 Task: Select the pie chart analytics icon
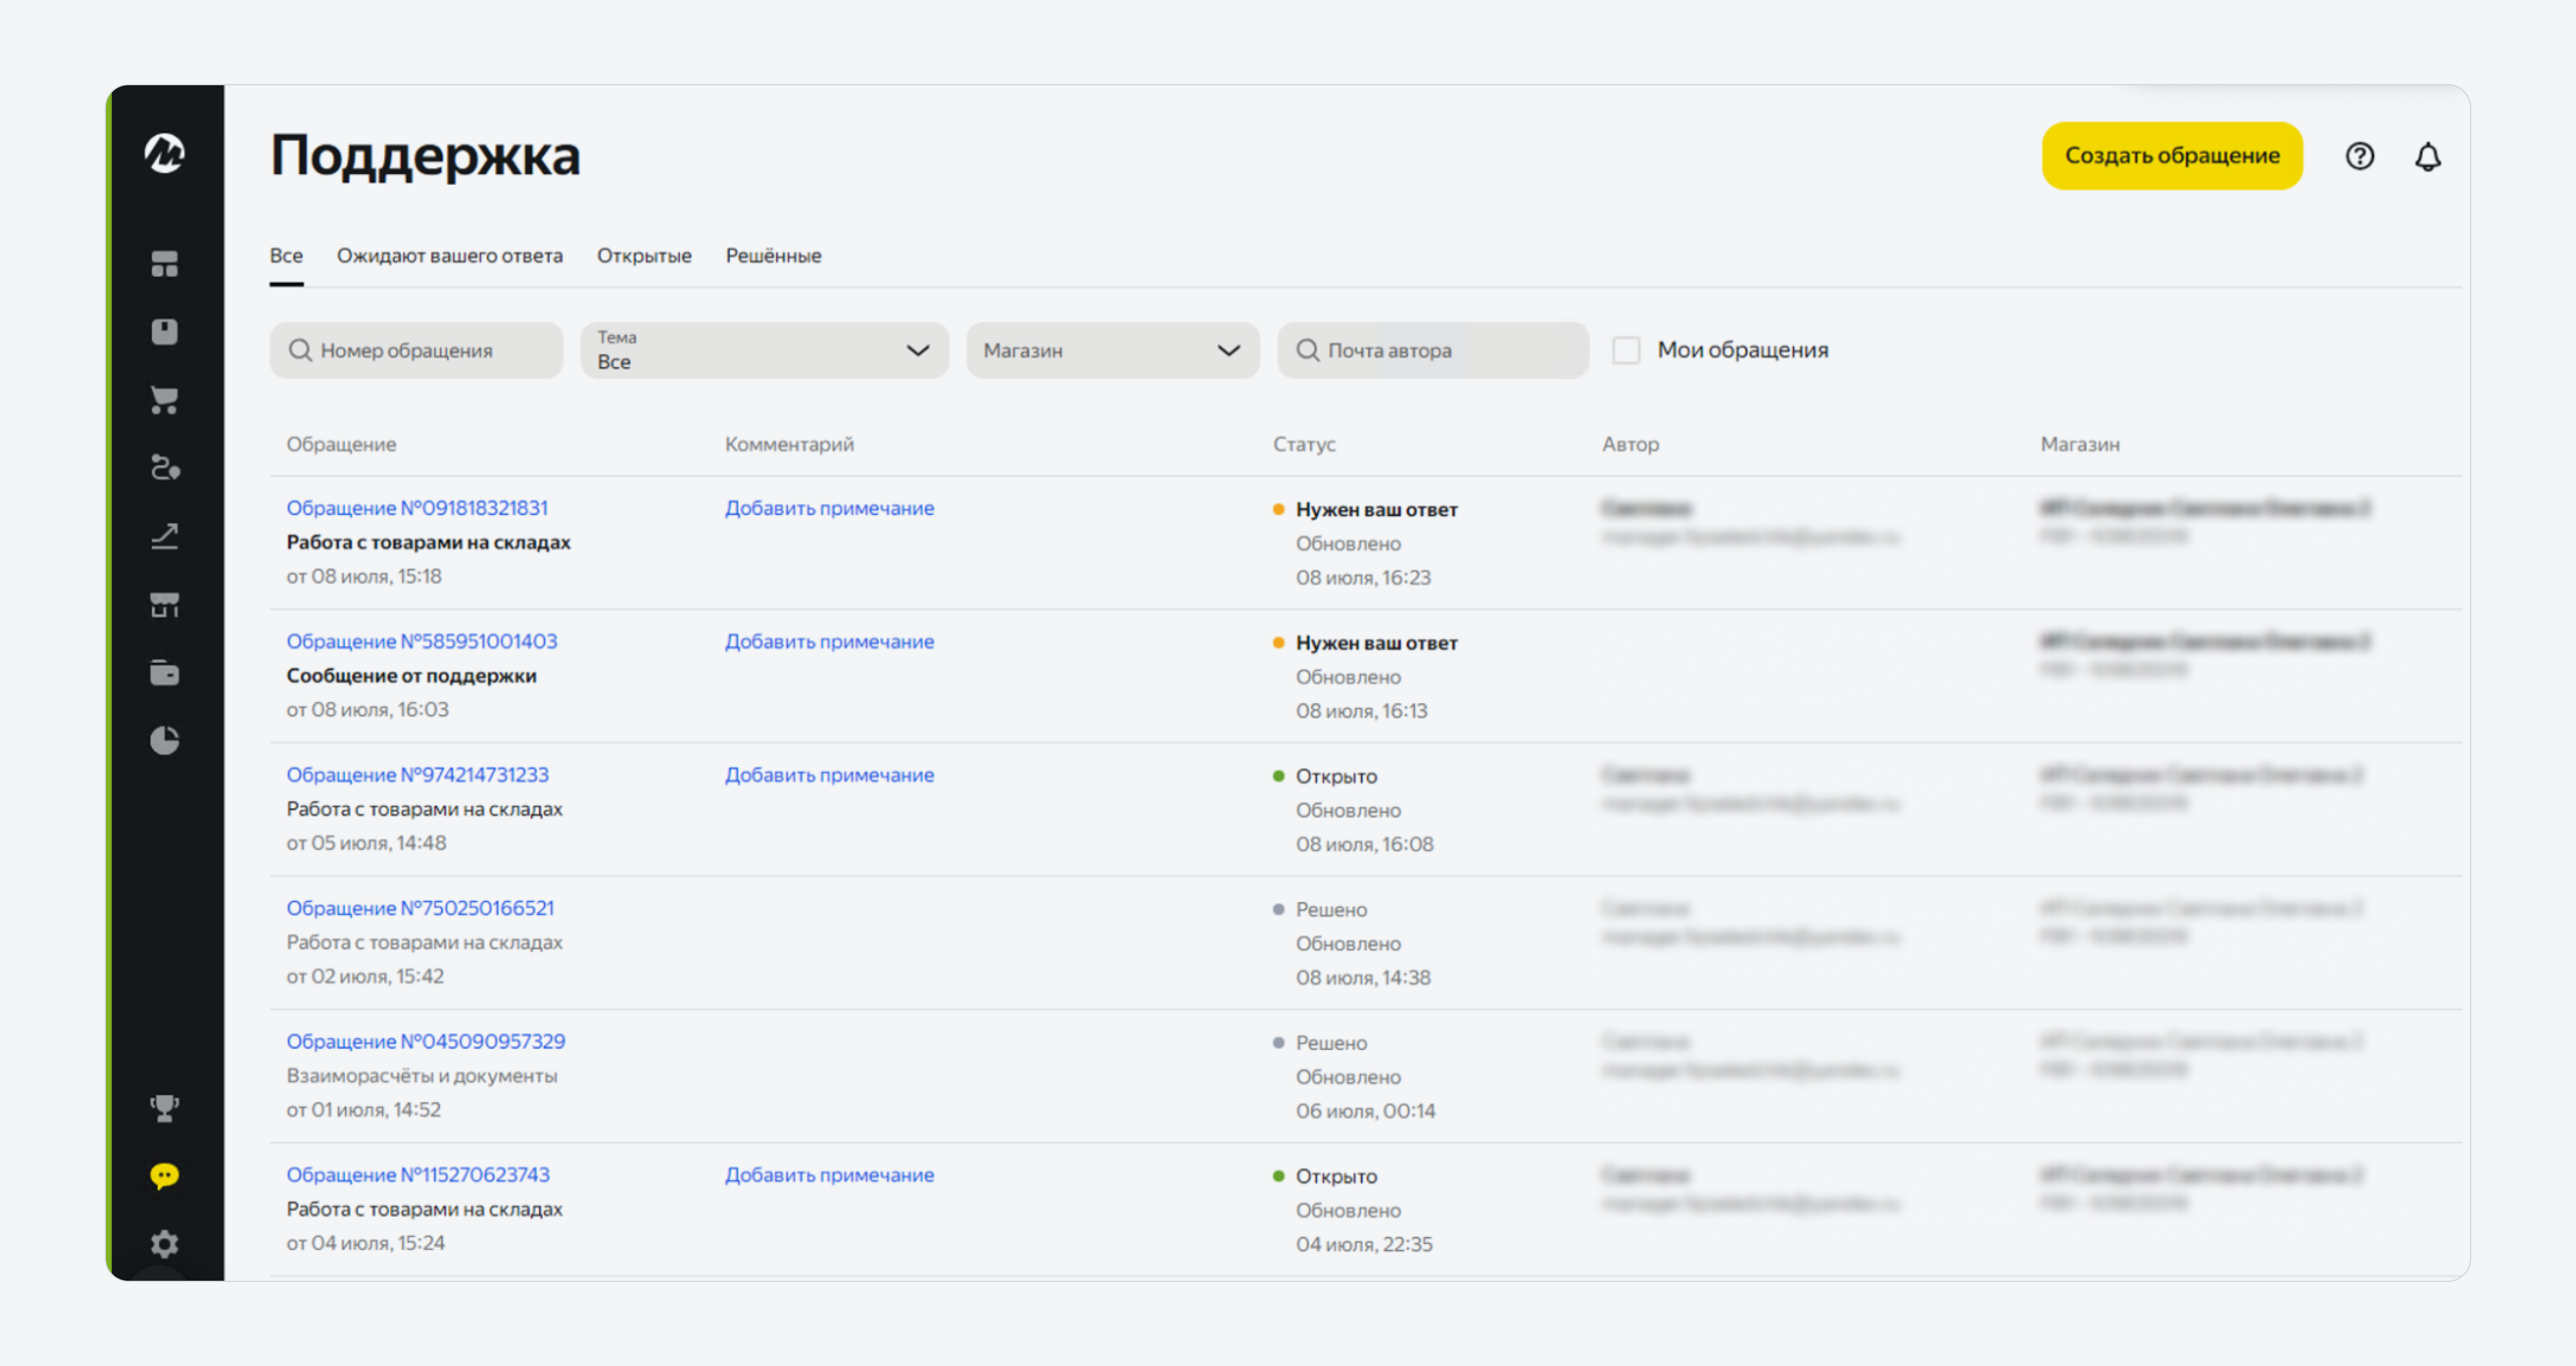(x=165, y=740)
